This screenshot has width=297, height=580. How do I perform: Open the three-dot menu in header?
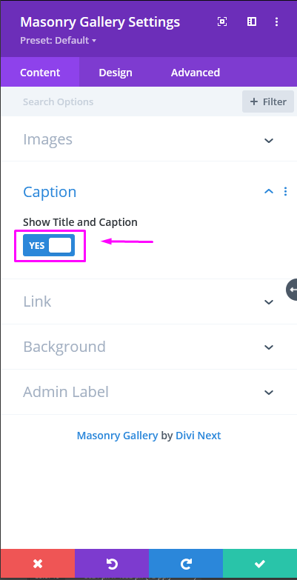click(277, 21)
